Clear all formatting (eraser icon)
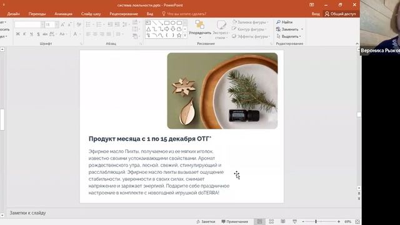 click(79, 24)
